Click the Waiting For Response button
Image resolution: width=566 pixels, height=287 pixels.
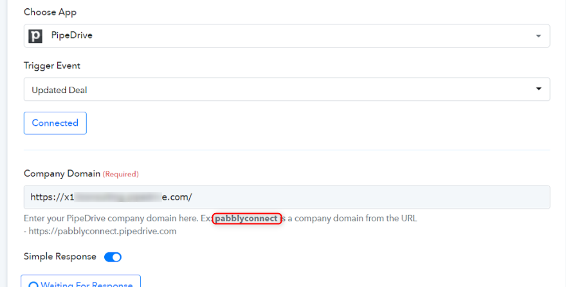(81, 281)
